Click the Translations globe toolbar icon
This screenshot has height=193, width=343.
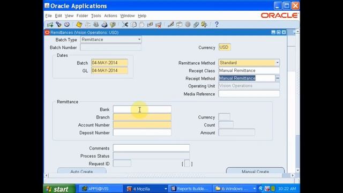(x=188, y=25)
